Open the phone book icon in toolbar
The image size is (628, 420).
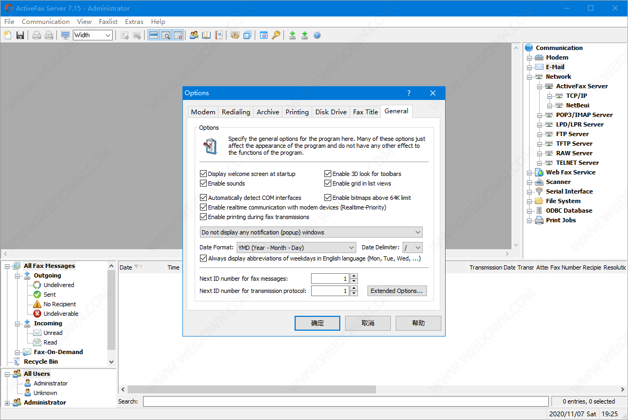206,35
